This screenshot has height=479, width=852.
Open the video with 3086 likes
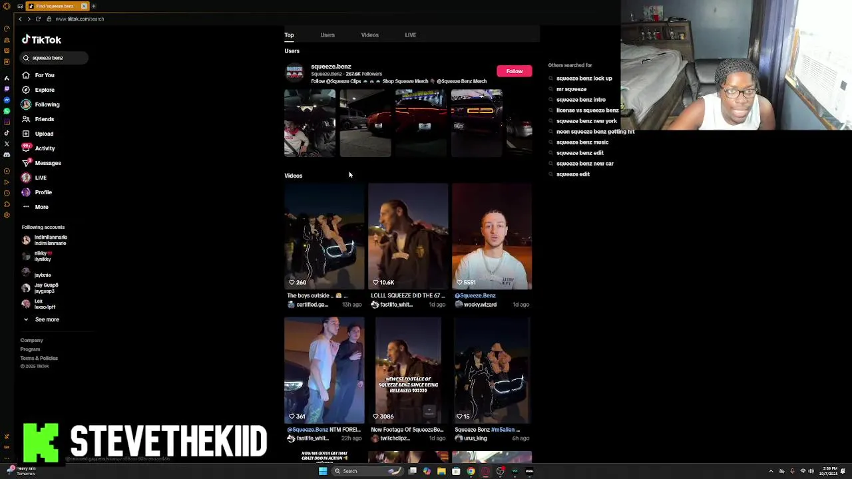point(408,371)
